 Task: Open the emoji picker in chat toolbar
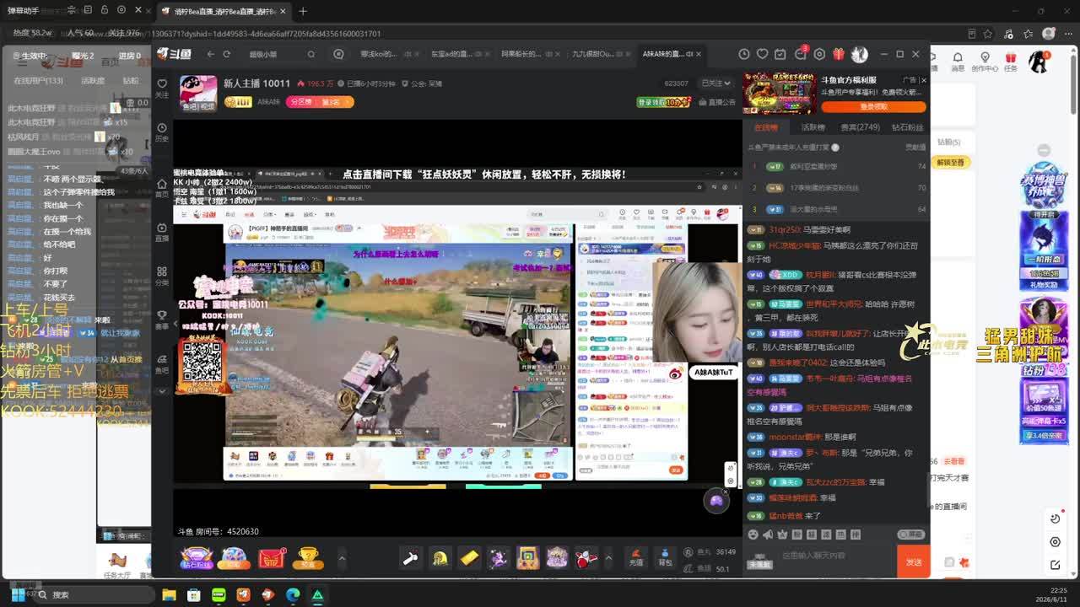tap(753, 534)
